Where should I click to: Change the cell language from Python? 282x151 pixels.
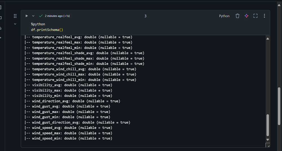click(224, 16)
